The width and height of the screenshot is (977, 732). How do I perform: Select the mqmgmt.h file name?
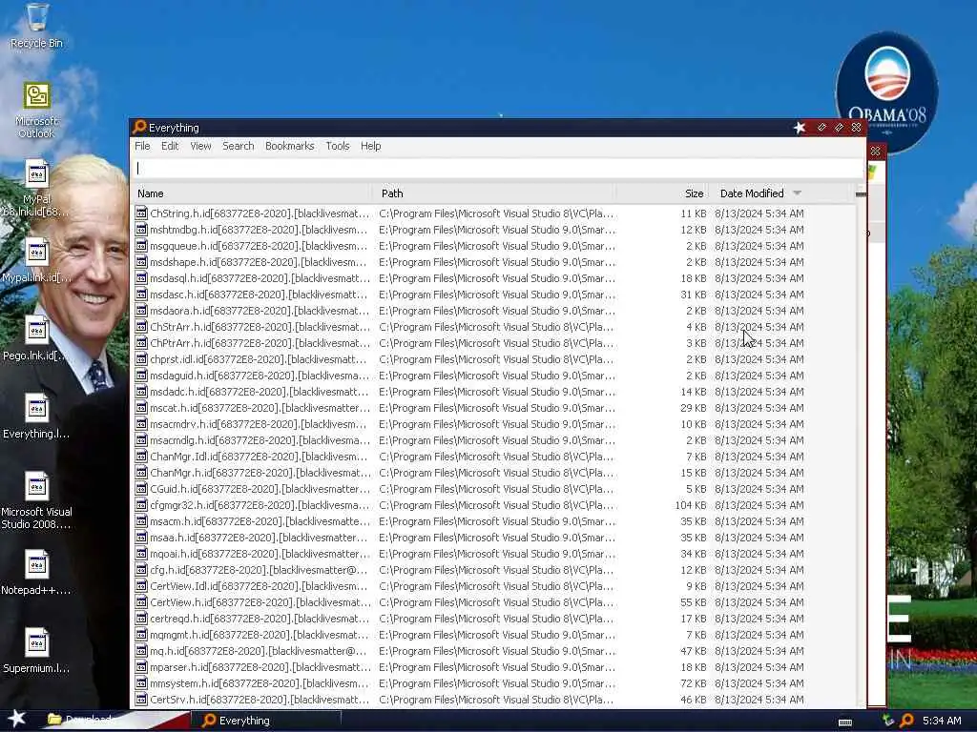[x=260, y=634]
